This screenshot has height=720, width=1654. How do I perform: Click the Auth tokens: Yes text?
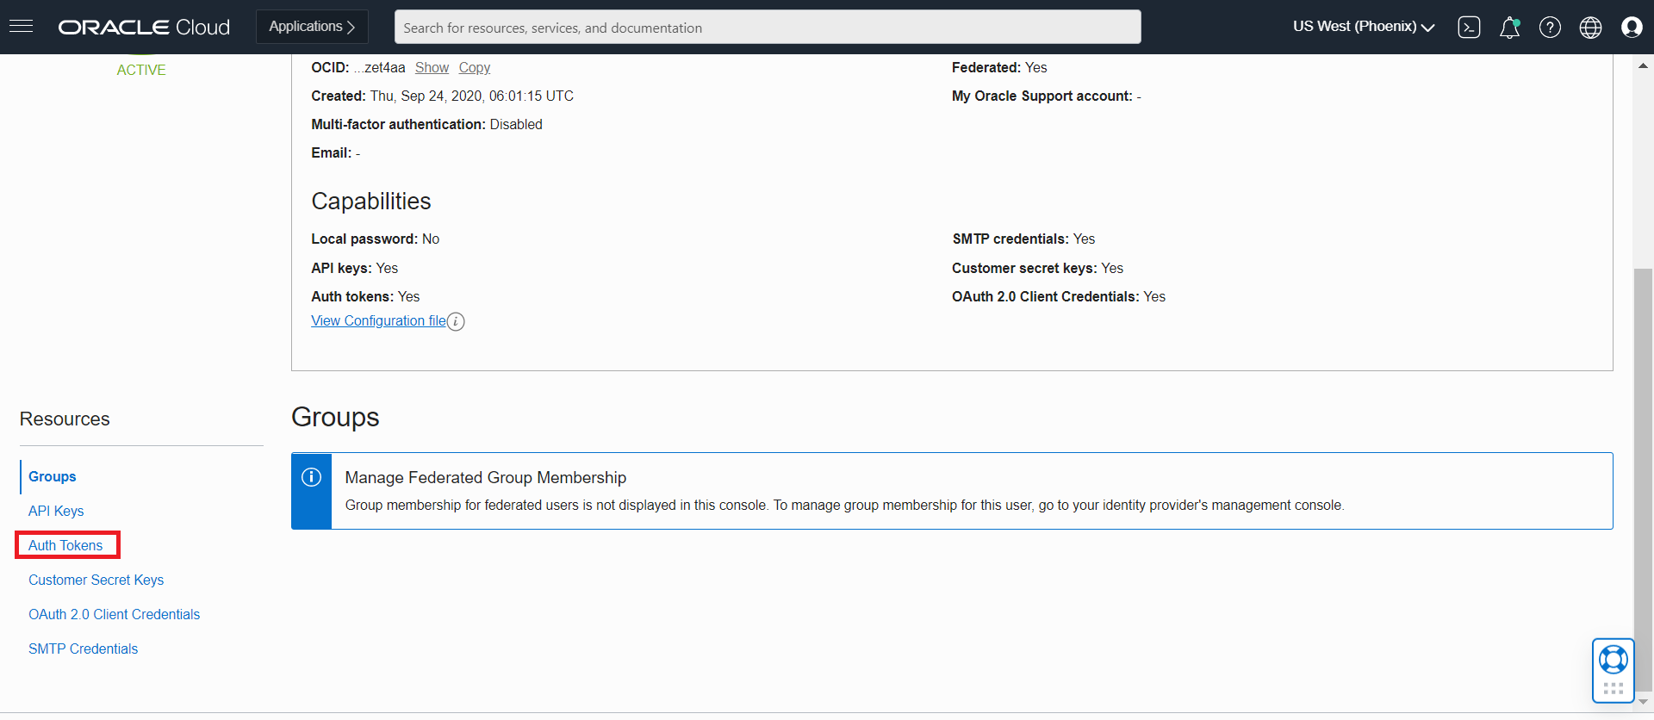click(365, 296)
